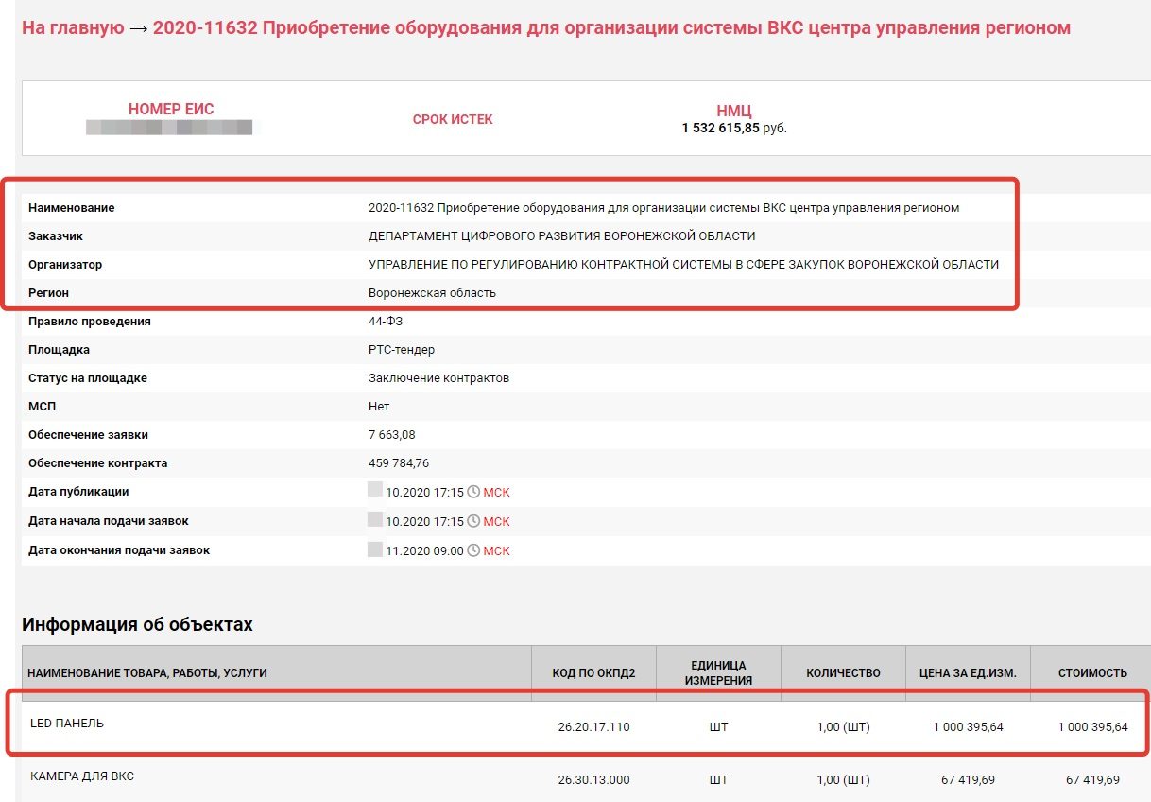The height and width of the screenshot is (802, 1151).
Task: Open the На главную breadcrumb link
Action: point(73,28)
